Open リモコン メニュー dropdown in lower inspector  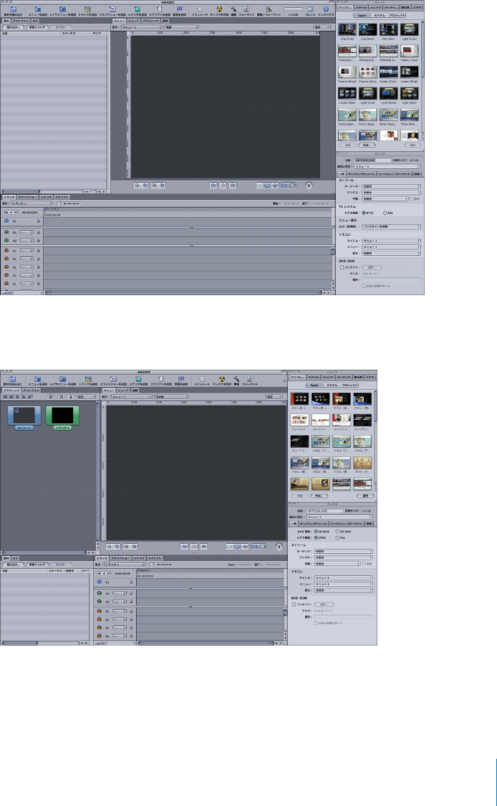(343, 584)
